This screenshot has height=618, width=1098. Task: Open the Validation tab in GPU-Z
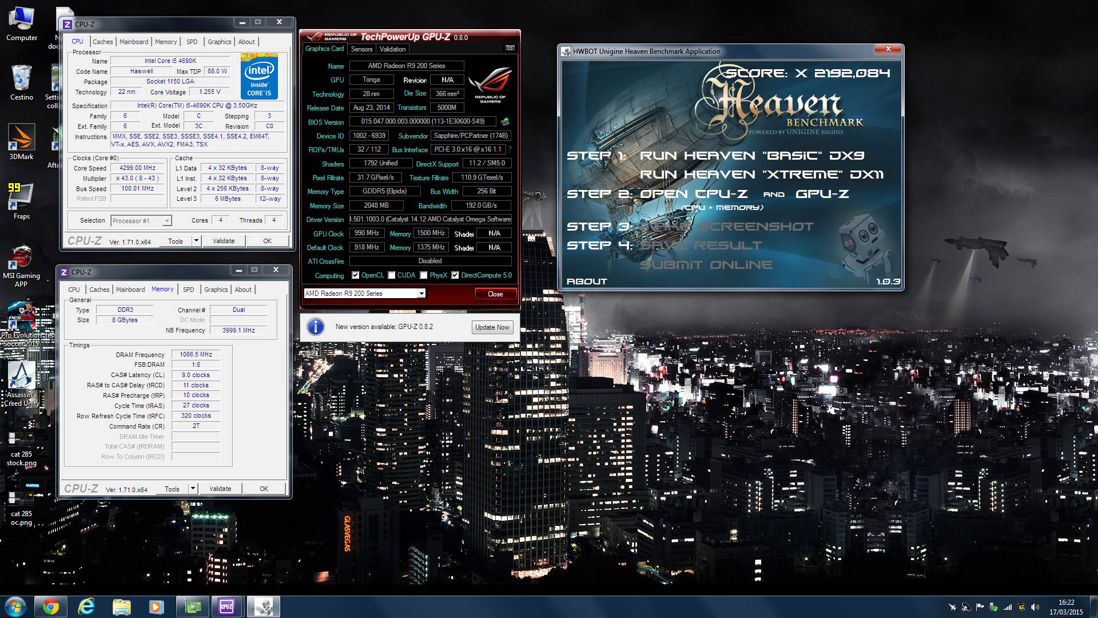point(393,49)
